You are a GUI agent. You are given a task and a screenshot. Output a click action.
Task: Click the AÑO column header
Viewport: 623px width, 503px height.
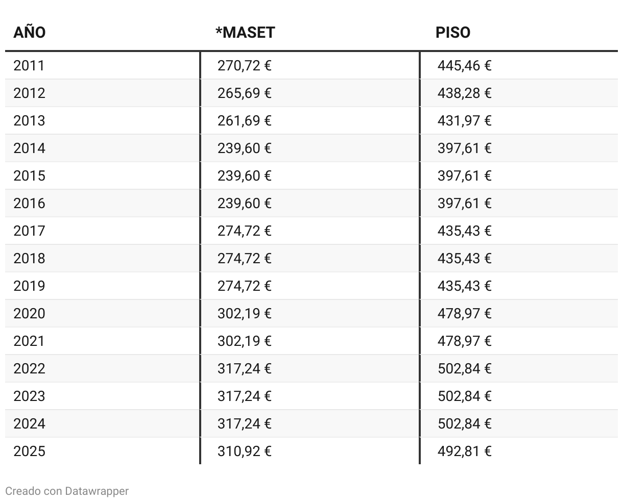[x=30, y=33]
